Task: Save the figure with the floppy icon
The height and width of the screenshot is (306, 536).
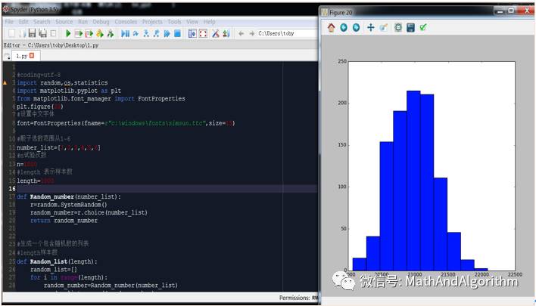Action: tap(410, 28)
